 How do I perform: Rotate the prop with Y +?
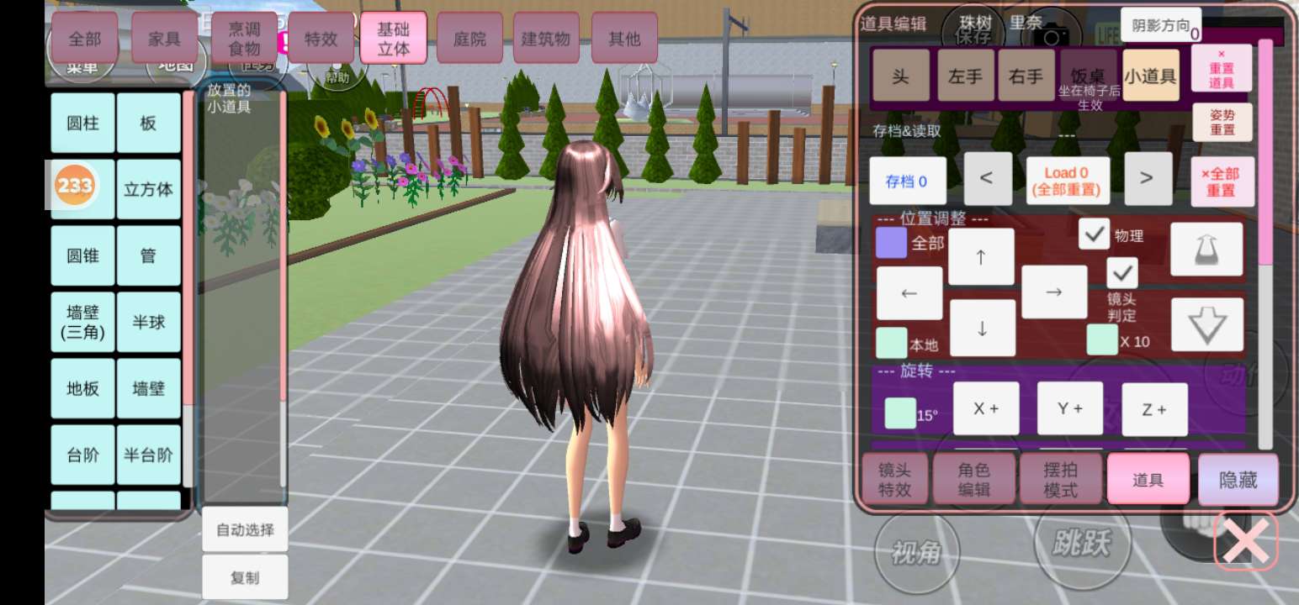(1070, 408)
